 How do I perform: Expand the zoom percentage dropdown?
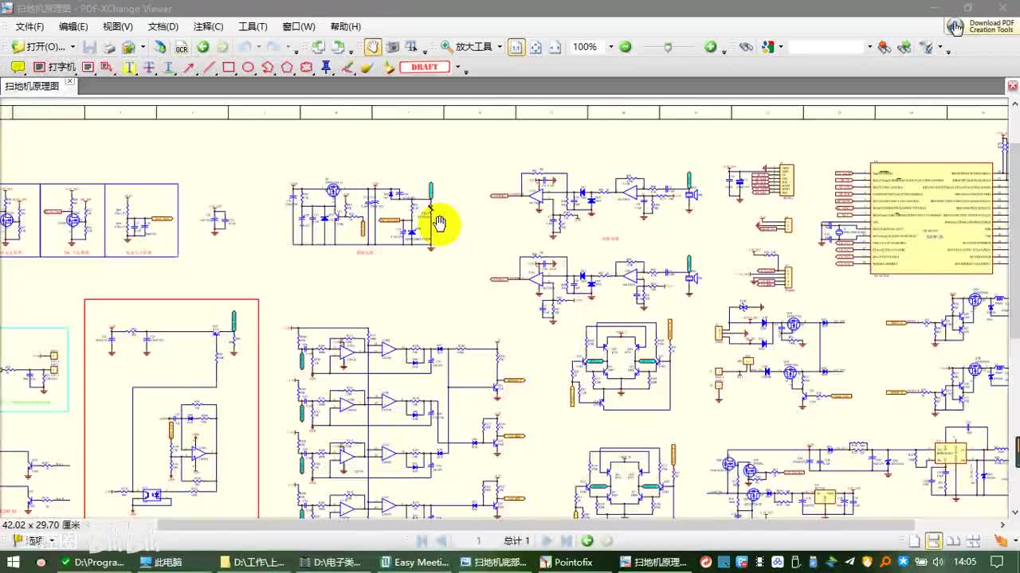[610, 47]
